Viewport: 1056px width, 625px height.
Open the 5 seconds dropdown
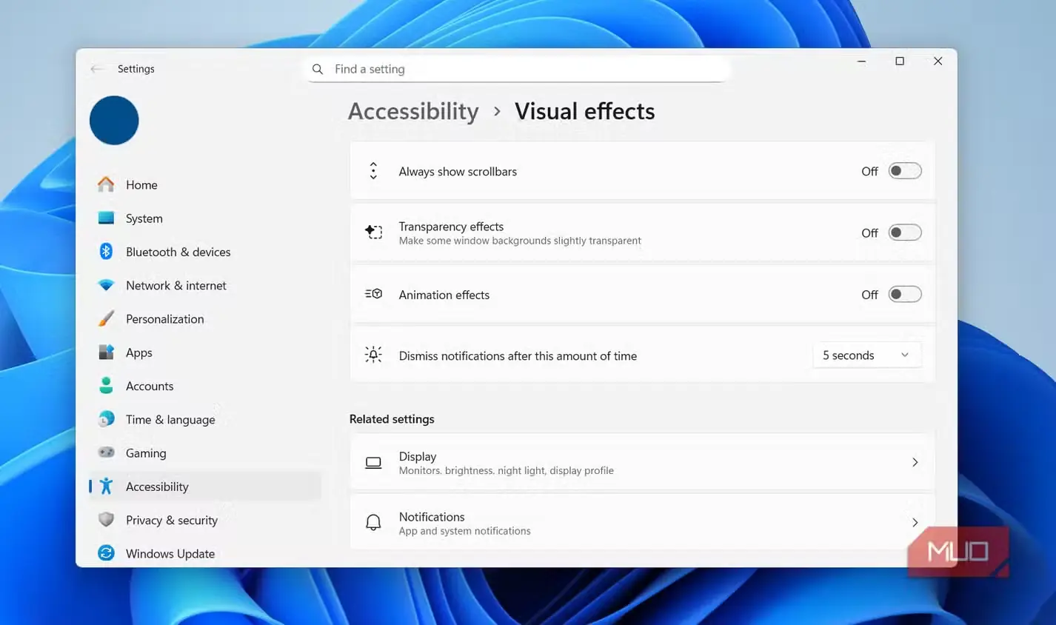866,355
